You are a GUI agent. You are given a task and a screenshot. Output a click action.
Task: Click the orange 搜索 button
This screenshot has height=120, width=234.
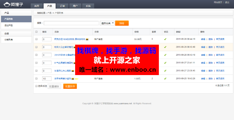point(122,23)
